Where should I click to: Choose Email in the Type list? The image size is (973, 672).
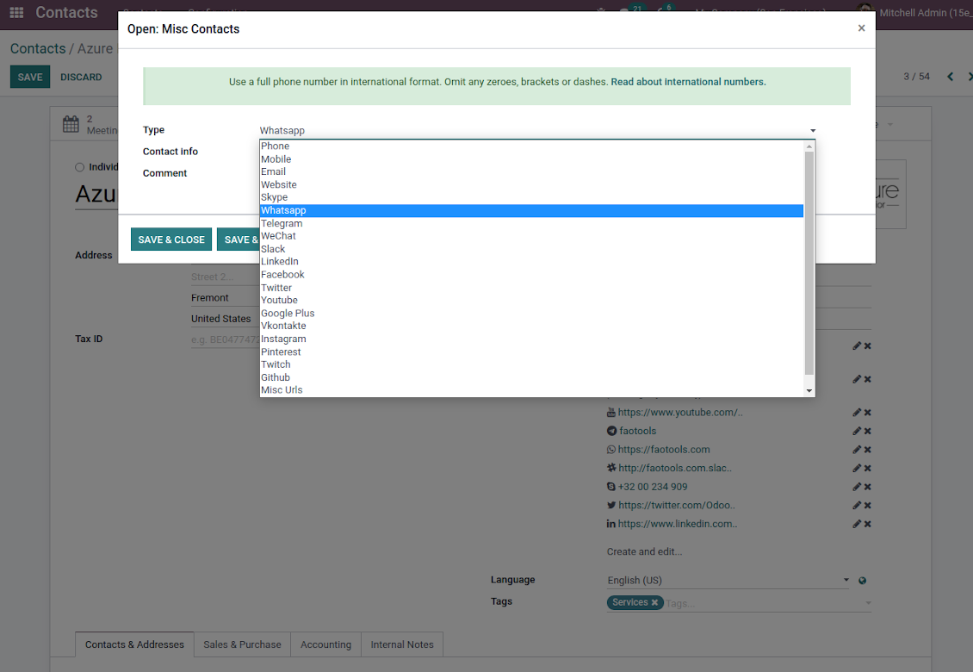point(532,171)
